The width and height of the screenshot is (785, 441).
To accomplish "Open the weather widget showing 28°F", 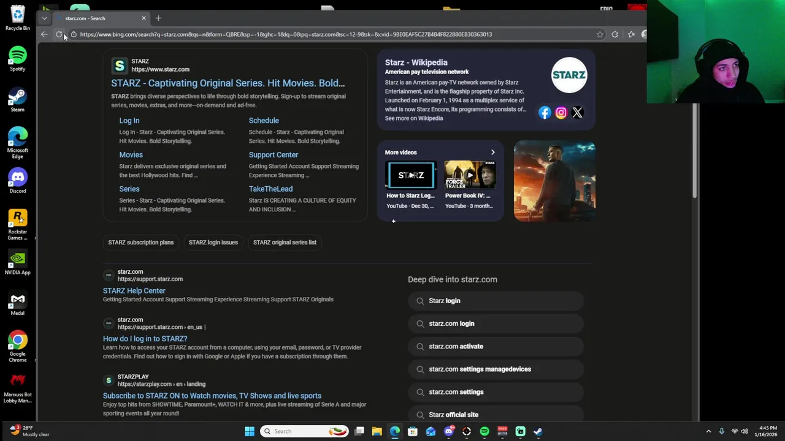I will (29, 431).
